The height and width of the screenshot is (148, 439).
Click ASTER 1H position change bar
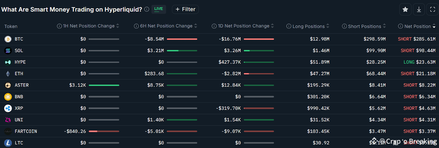[104, 85]
